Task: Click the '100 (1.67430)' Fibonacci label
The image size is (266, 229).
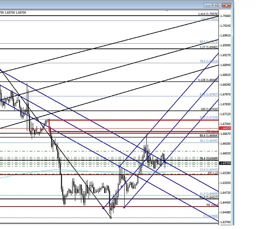Action: [209, 109]
